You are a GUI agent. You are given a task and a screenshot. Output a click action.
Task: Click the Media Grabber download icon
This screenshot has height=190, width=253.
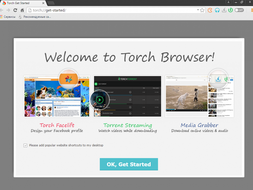tap(224, 10)
